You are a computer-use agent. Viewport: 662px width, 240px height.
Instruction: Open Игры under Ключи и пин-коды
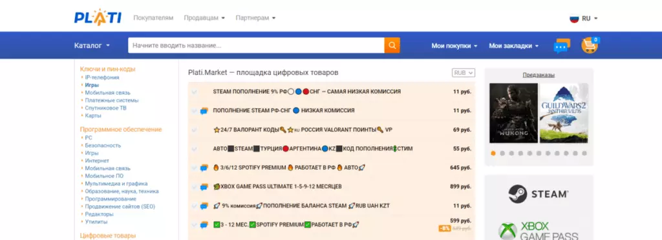tap(92, 85)
